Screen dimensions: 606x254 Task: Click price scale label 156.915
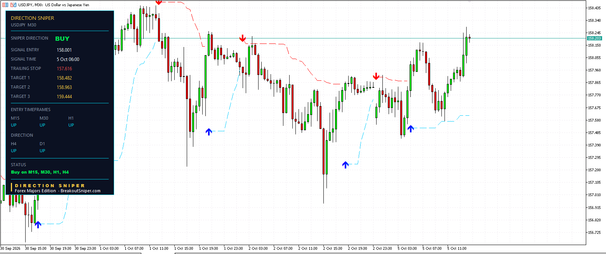click(x=595, y=207)
